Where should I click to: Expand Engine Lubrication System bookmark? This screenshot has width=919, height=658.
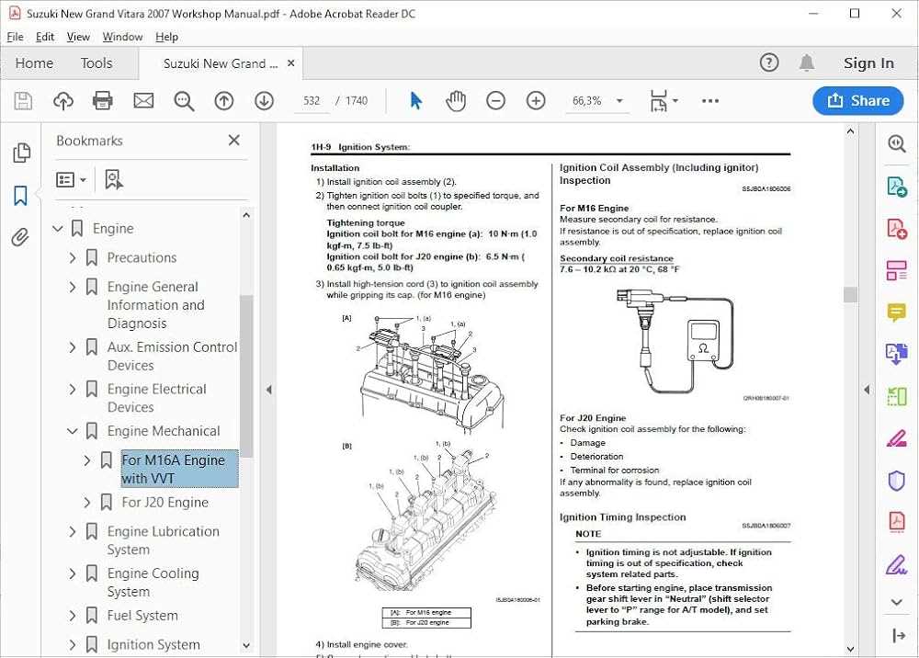point(72,531)
